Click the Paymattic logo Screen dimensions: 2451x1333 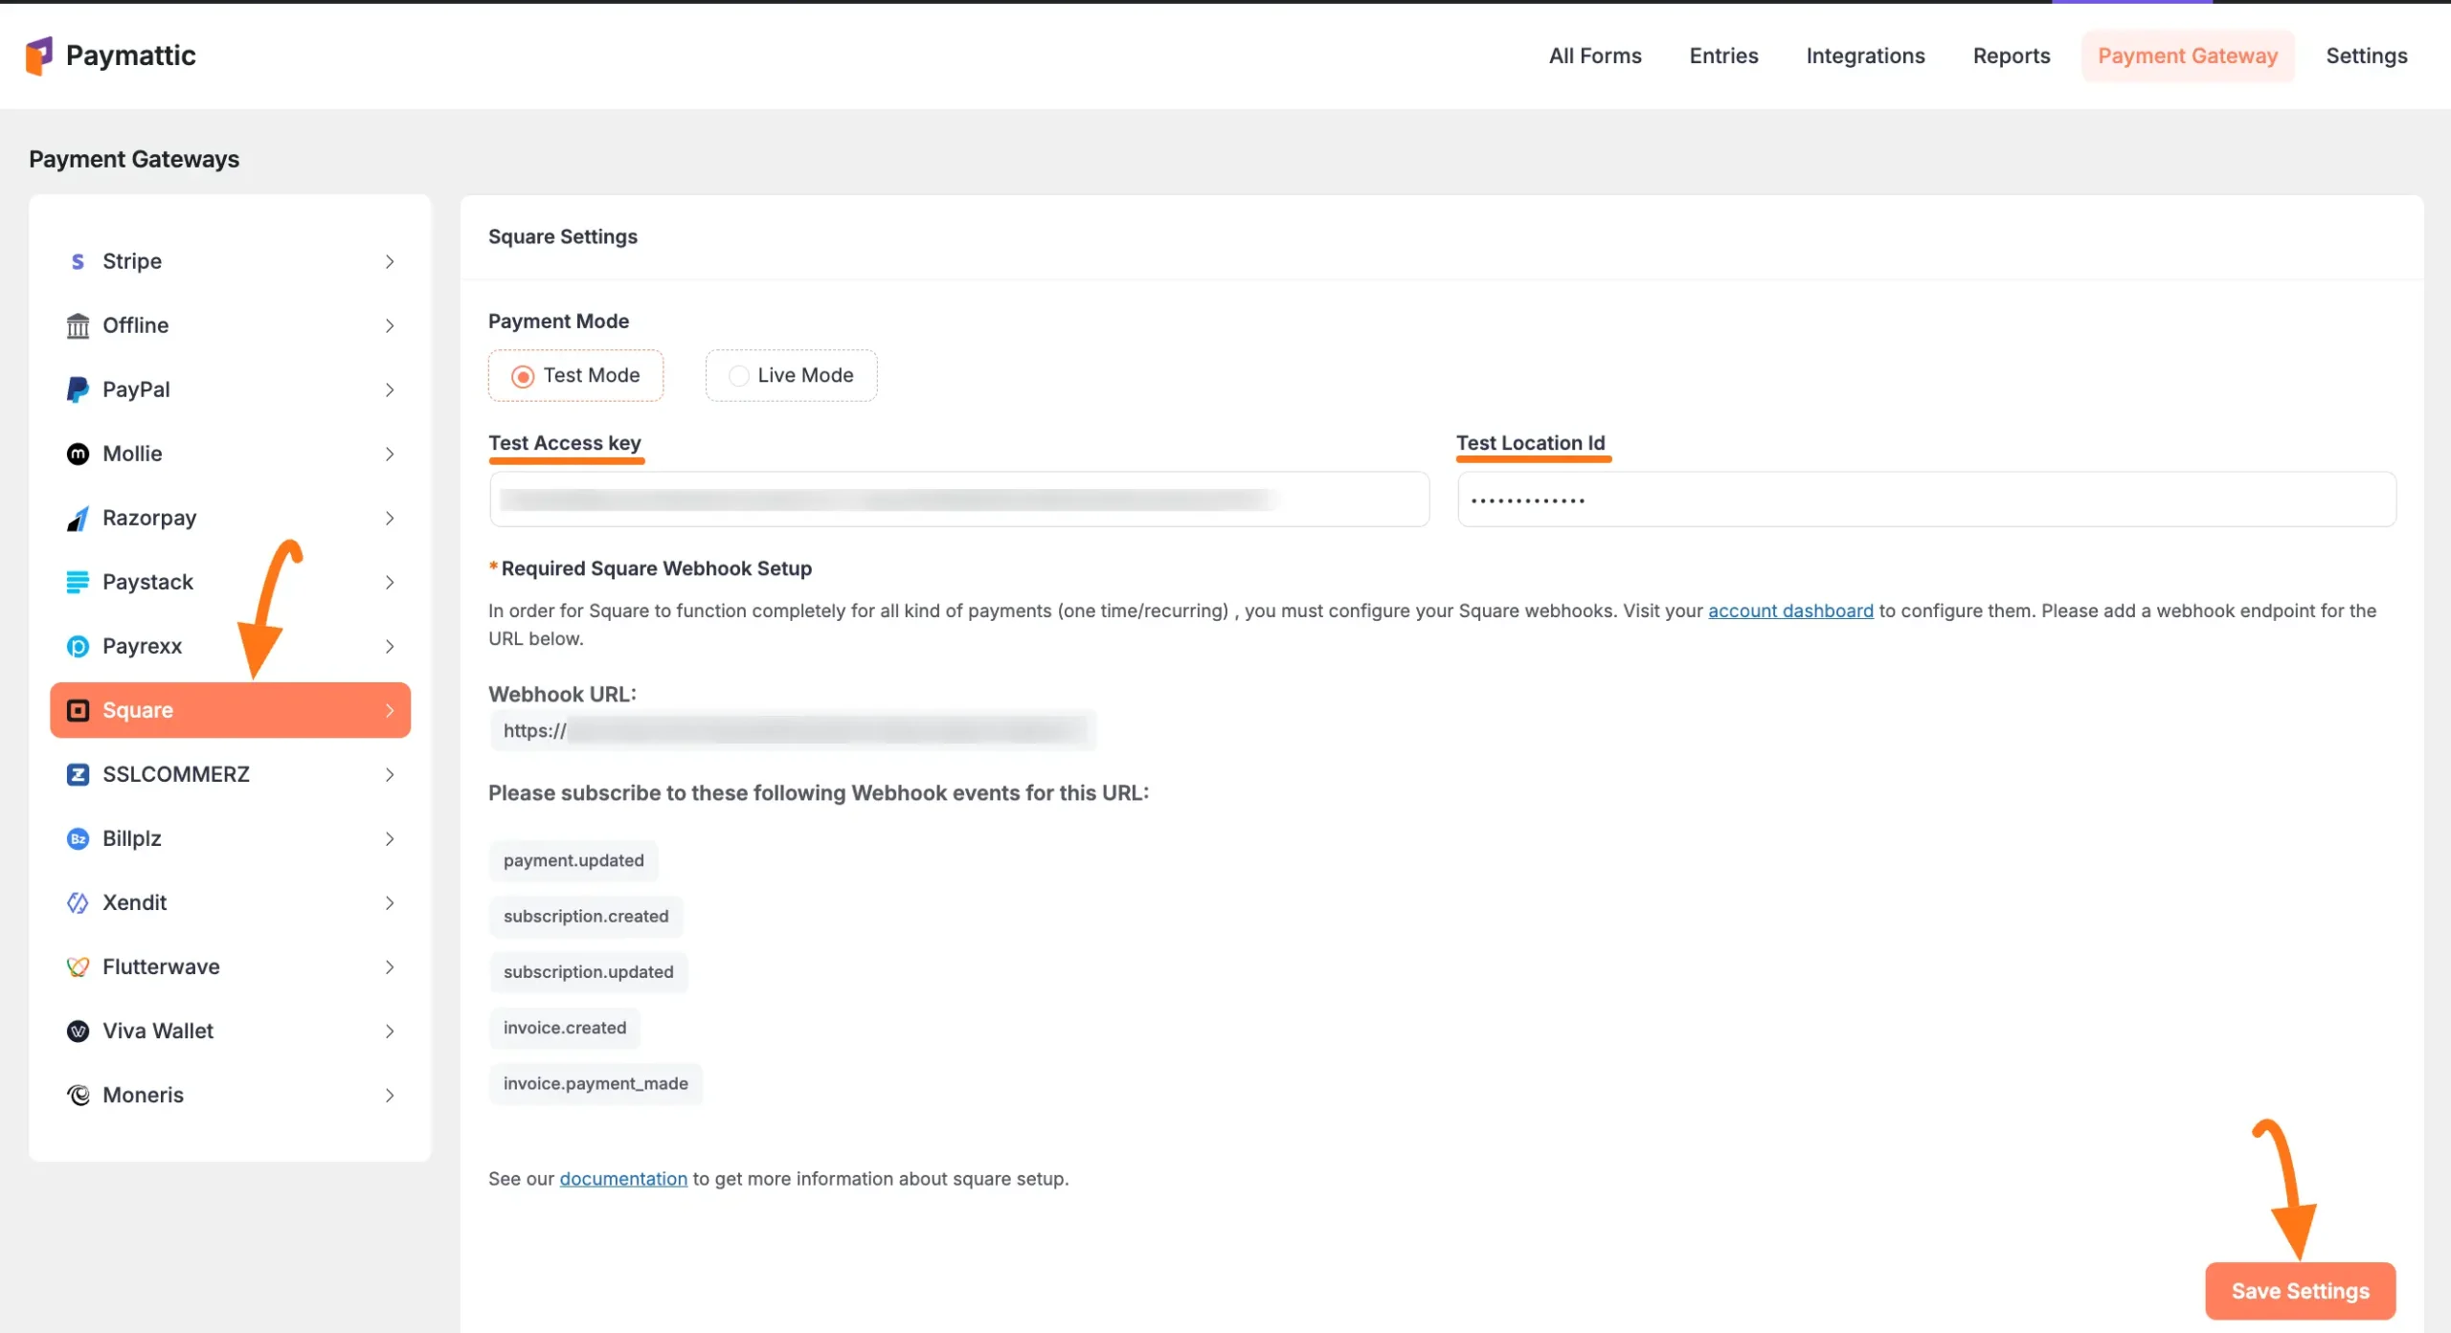(x=110, y=55)
